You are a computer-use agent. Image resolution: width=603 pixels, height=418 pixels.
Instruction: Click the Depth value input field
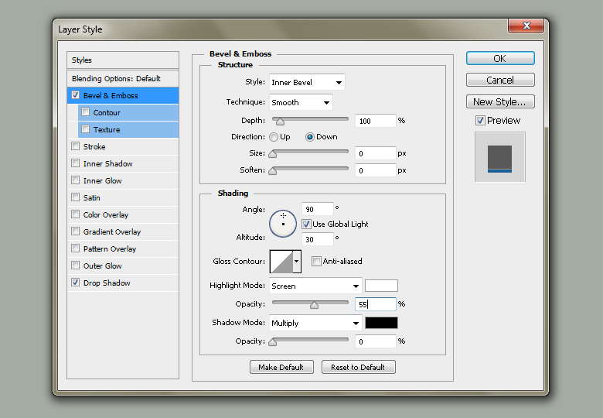pyautogui.click(x=375, y=121)
